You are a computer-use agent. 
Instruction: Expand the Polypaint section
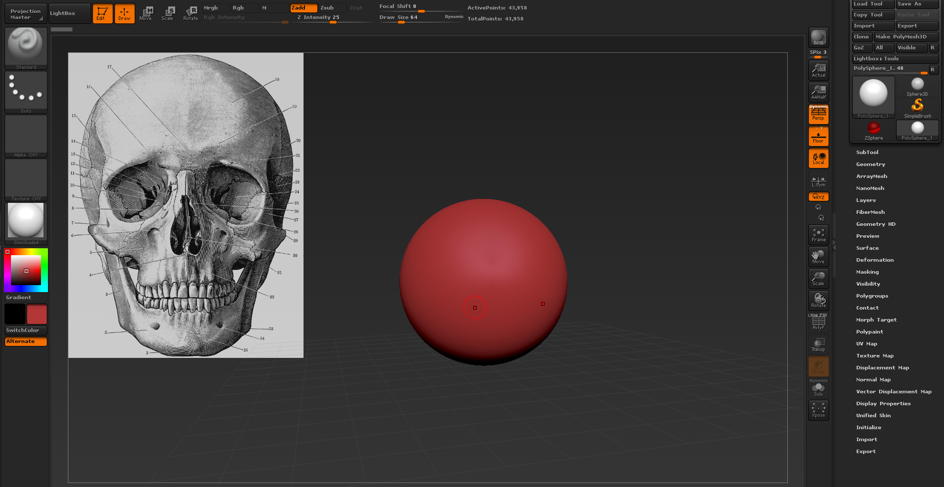tap(870, 332)
